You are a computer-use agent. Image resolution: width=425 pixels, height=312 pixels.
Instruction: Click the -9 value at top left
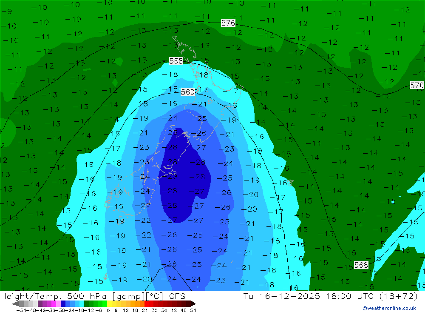6,11
